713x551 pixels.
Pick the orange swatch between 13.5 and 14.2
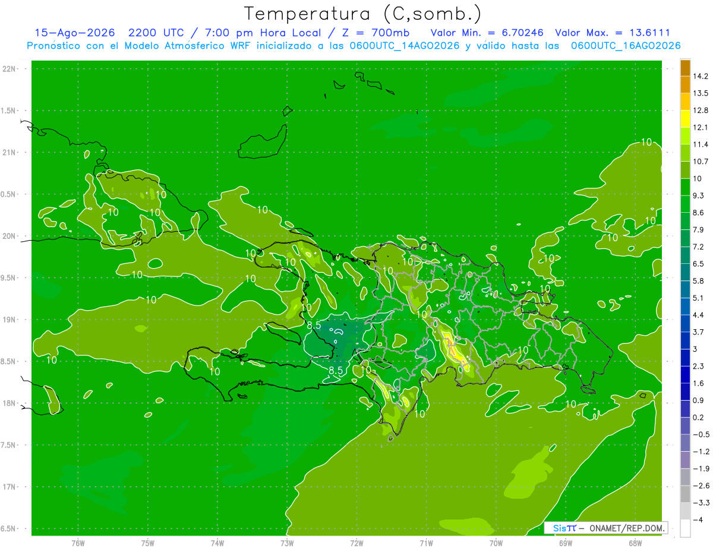click(685, 85)
